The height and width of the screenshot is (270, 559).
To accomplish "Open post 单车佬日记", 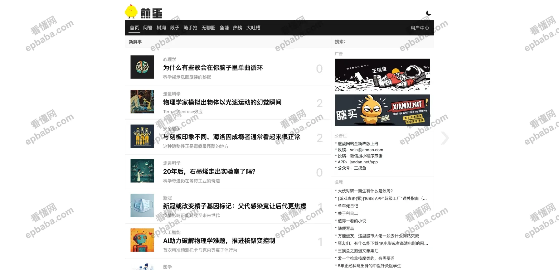I will coord(348,206).
